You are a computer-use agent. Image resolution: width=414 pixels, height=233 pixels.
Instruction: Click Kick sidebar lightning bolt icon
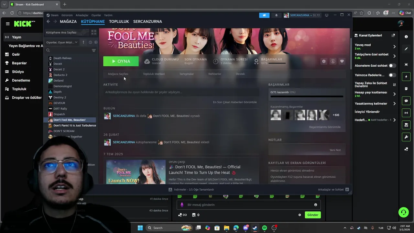point(406,77)
